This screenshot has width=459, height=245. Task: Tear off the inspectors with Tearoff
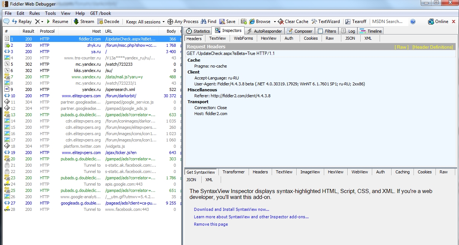(x=356, y=22)
